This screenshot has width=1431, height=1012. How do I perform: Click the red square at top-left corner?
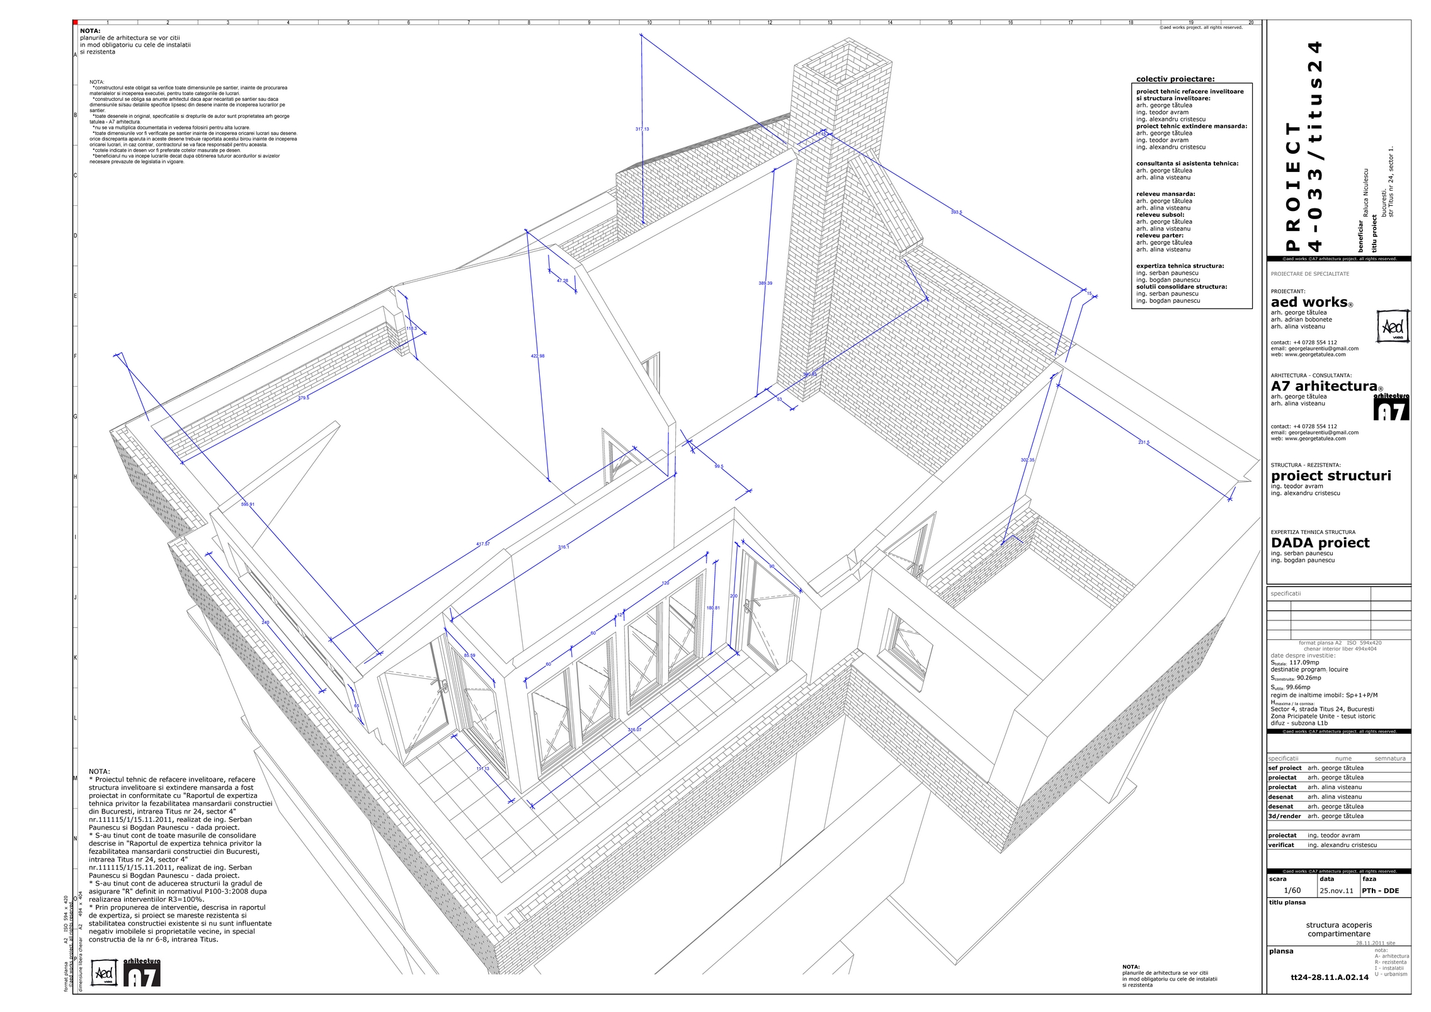click(75, 22)
